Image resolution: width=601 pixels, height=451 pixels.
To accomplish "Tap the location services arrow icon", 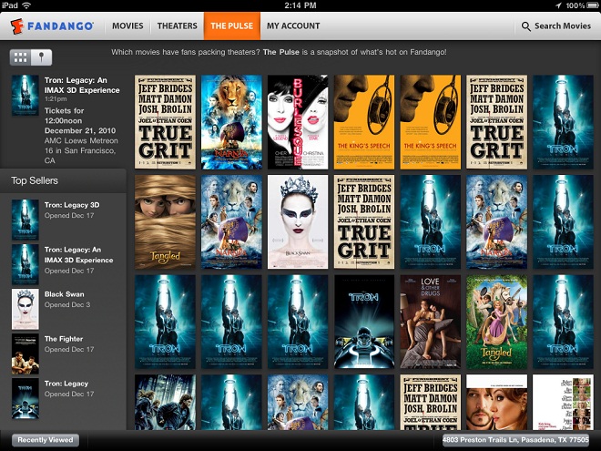I will coord(558,5).
